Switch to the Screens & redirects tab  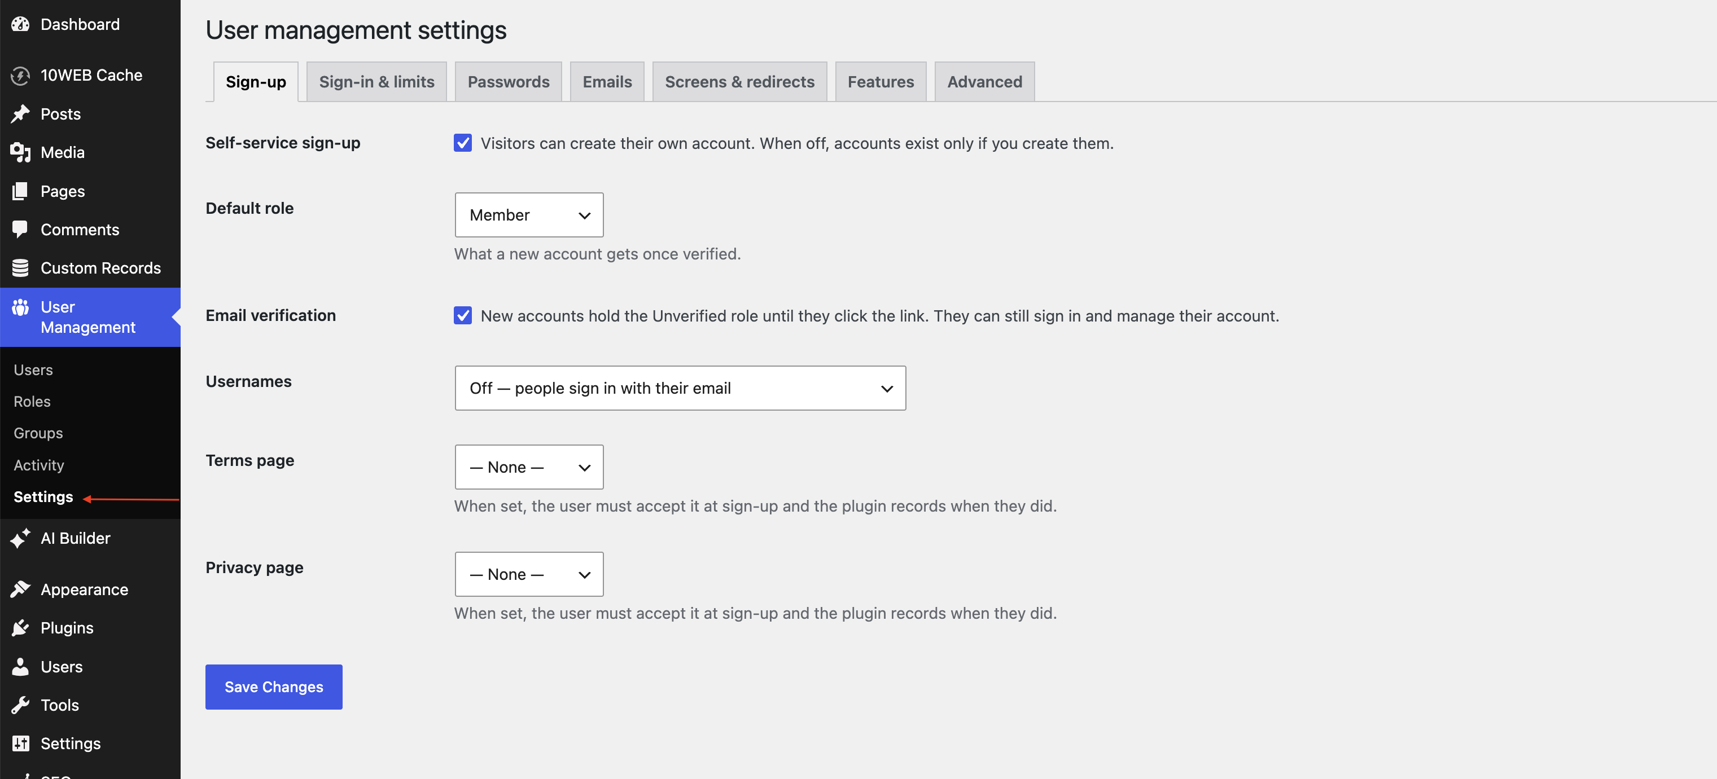tap(740, 82)
